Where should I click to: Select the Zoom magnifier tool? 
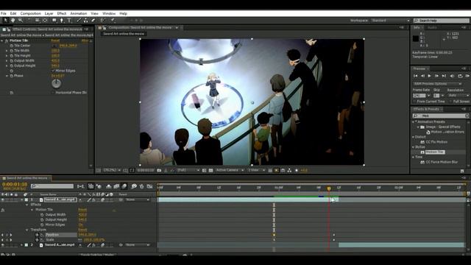point(21,21)
